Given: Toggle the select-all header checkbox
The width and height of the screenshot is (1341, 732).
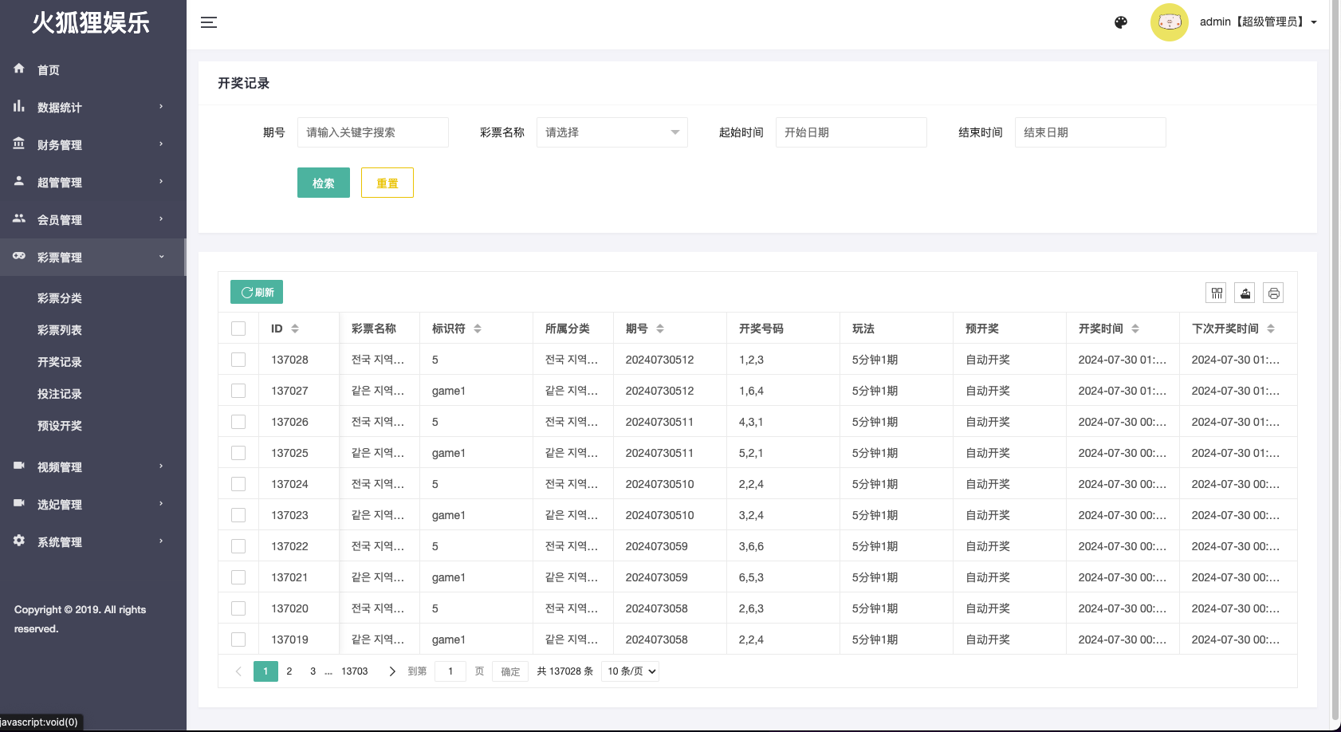Looking at the screenshot, I should pyautogui.click(x=238, y=329).
